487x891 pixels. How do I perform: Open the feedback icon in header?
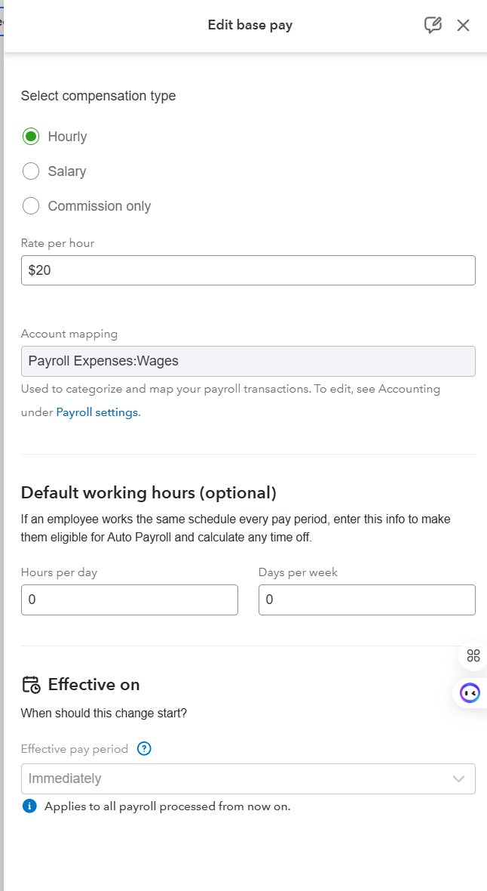pos(433,25)
